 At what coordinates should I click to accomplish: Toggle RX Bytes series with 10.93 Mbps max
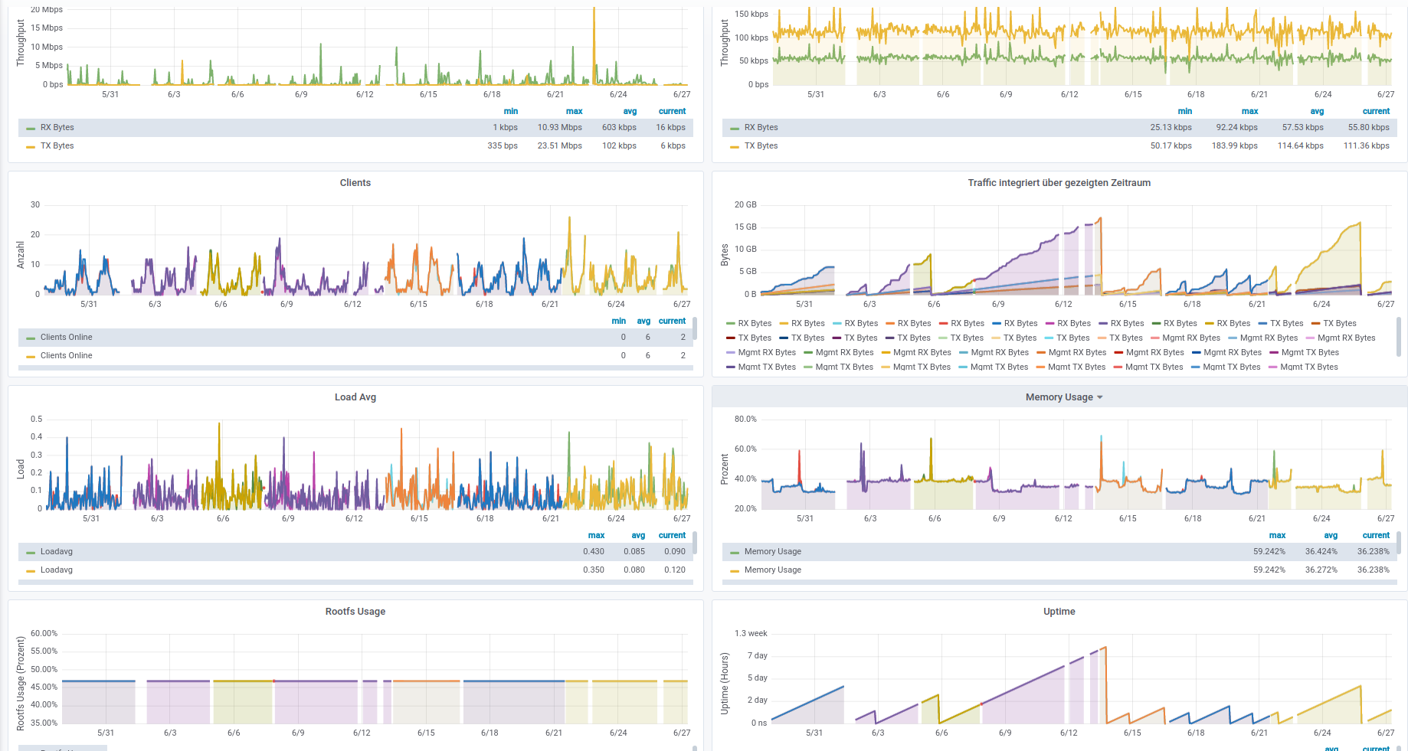(x=57, y=128)
